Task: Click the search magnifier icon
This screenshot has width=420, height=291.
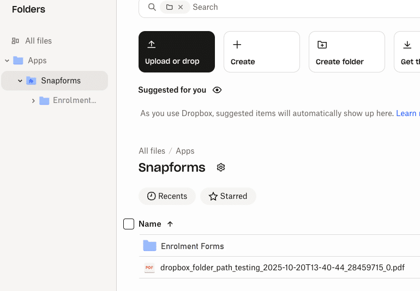Action: pos(152,7)
